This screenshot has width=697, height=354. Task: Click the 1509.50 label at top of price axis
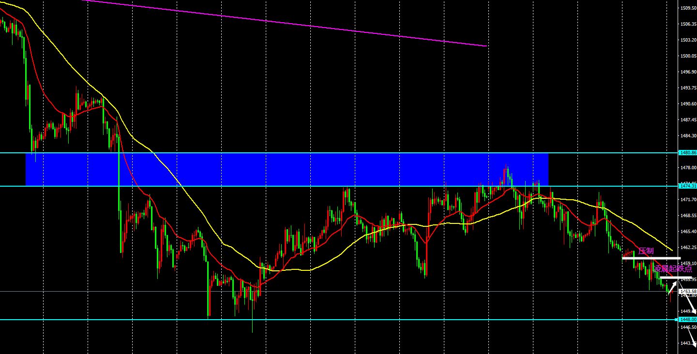(x=688, y=8)
